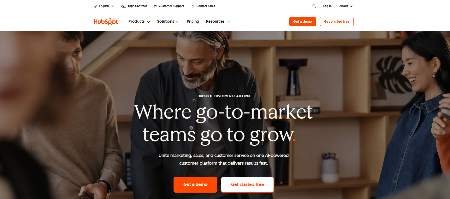Click the HubSpot logo
This screenshot has width=450, height=199.
[106, 22]
